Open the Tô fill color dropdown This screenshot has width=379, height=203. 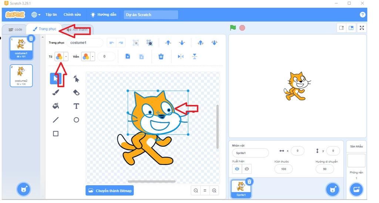66,57
